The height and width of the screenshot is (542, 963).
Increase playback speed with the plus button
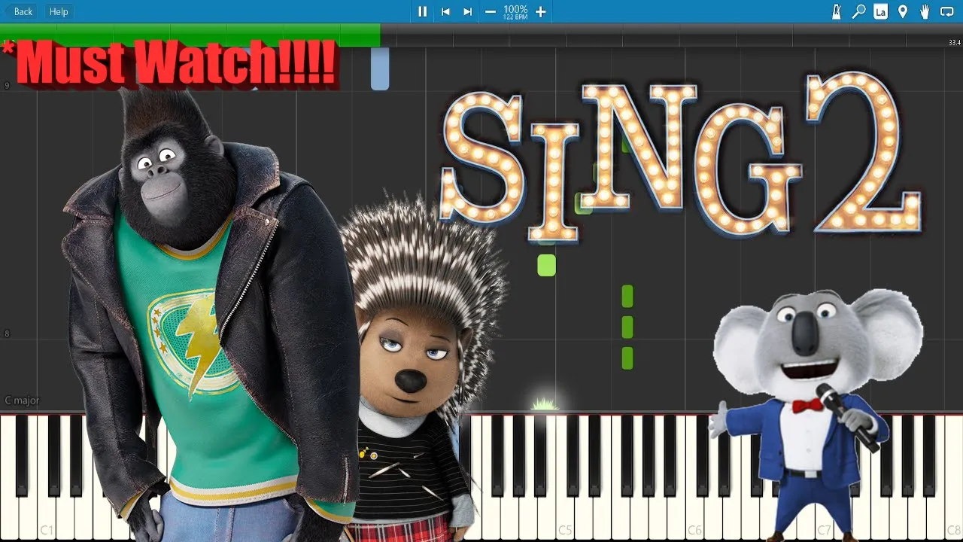(540, 11)
